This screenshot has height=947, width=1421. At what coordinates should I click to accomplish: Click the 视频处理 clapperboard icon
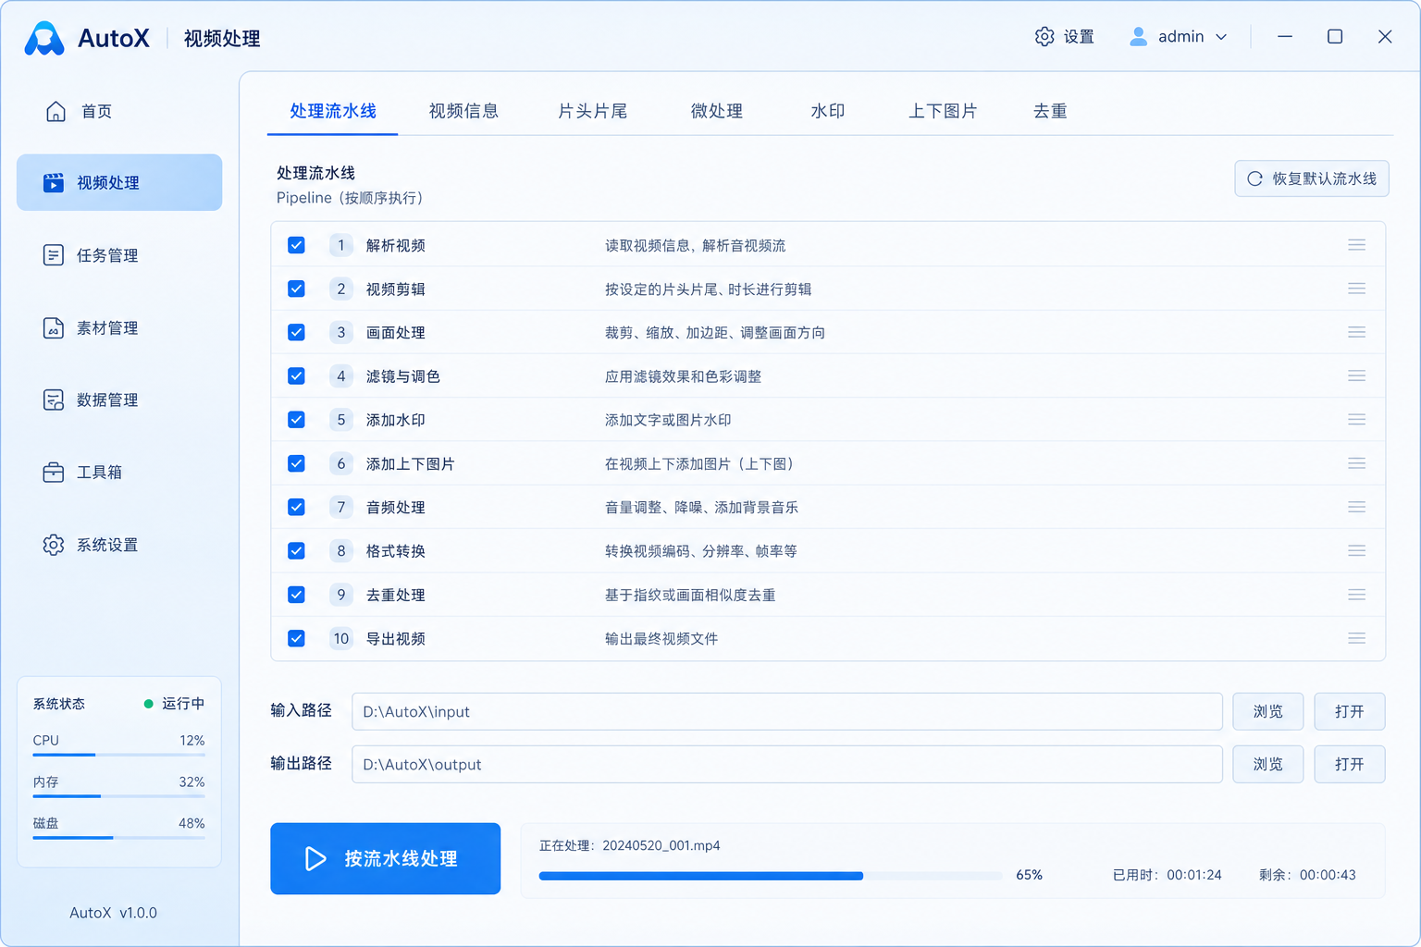[54, 183]
